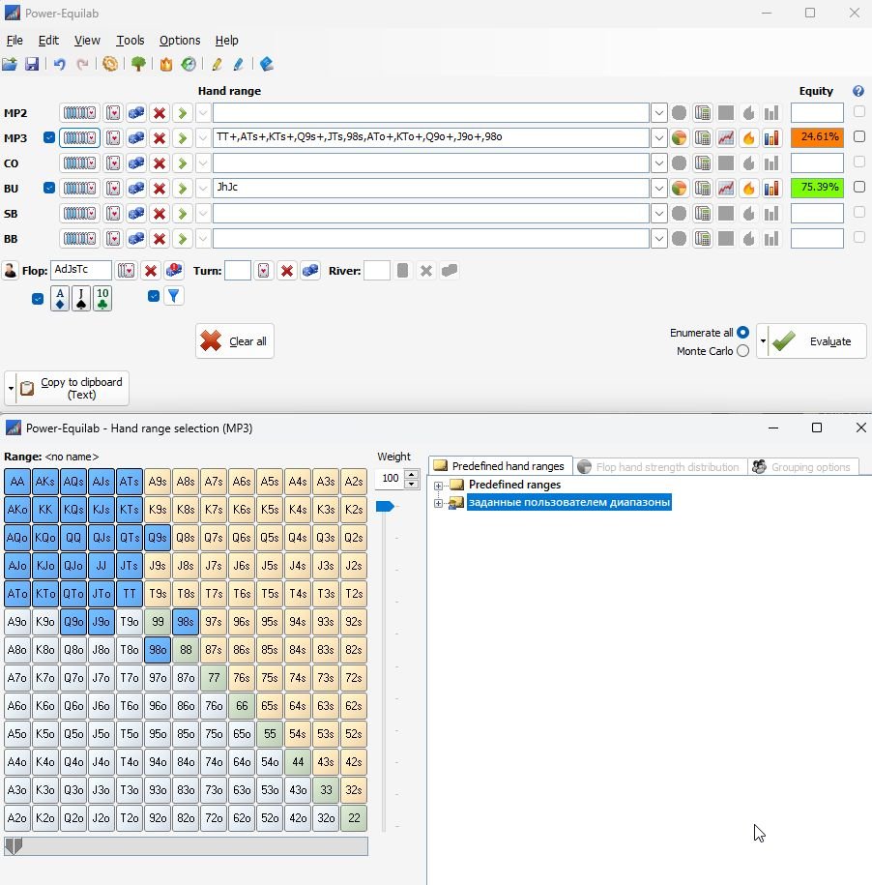The image size is (872, 885).
Task: Click the random dice icon for BU row
Action: point(136,188)
